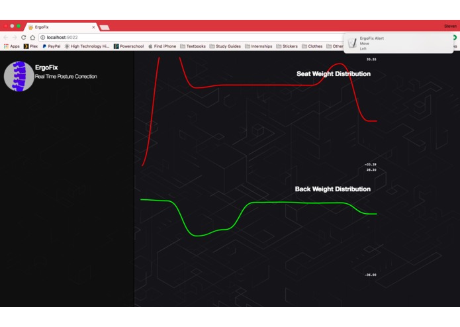Click the browser Forward arrow
This screenshot has width=460, height=327.
coord(15,38)
